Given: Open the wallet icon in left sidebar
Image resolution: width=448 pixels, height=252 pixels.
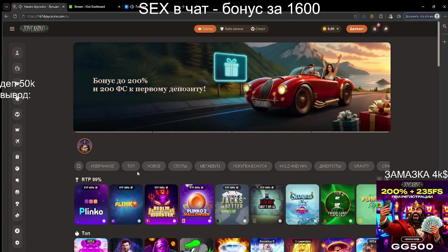Looking at the screenshot, I should (17, 68).
